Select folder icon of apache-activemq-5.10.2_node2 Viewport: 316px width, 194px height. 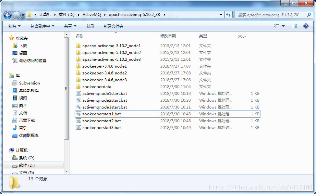pos(79,53)
